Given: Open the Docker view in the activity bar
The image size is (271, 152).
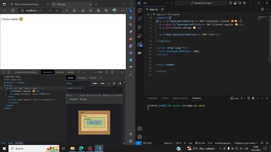Looking at the screenshot, I should click(x=140, y=53).
